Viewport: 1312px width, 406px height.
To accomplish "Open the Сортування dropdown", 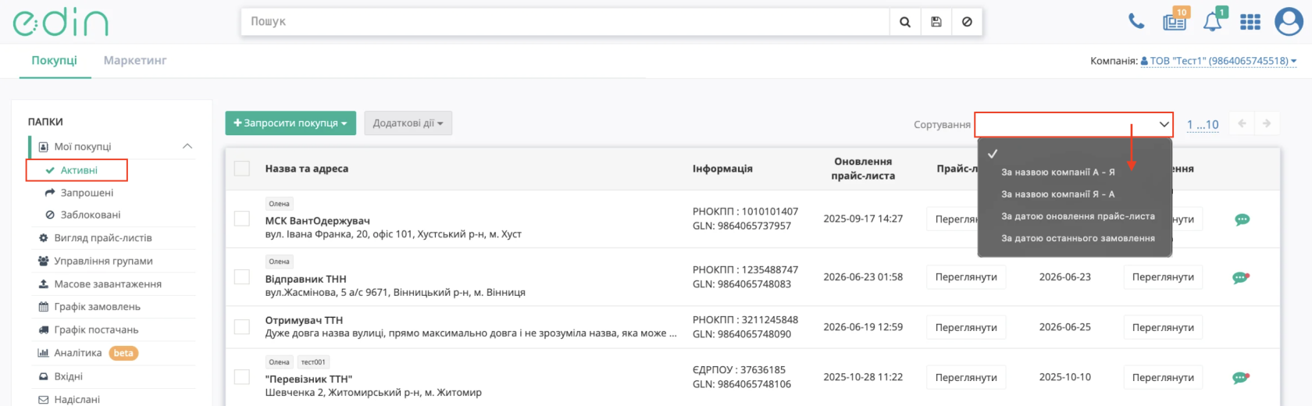I will click(x=1074, y=124).
